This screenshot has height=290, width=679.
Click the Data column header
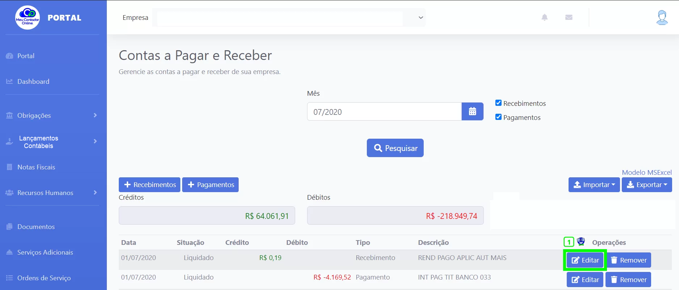coord(129,242)
